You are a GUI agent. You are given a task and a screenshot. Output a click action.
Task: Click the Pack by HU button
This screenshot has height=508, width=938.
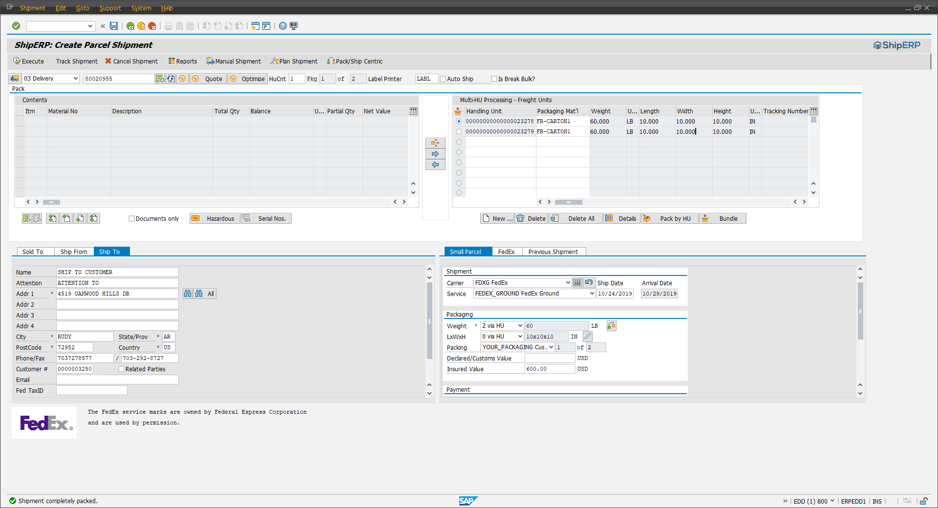[669, 218]
